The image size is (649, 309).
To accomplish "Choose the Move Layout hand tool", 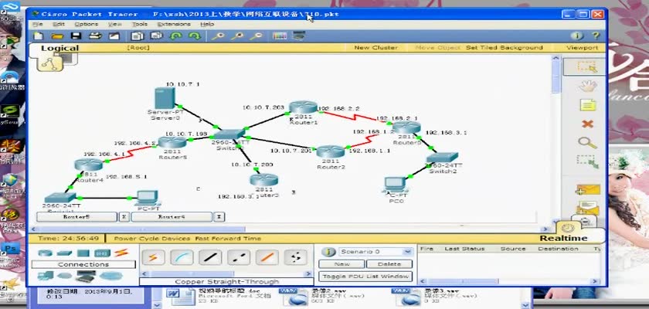I will 587,86.
